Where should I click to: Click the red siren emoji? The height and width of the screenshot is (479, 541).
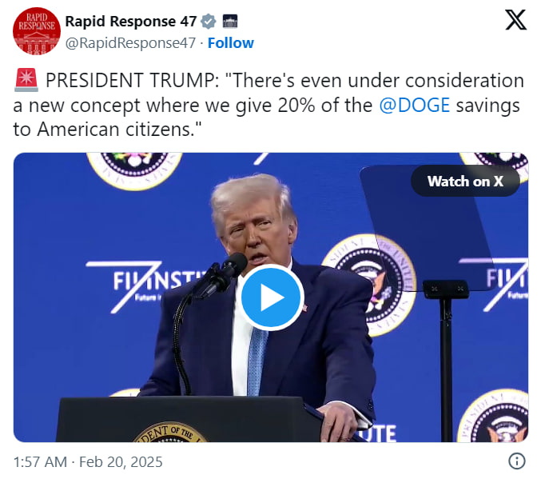(x=25, y=81)
